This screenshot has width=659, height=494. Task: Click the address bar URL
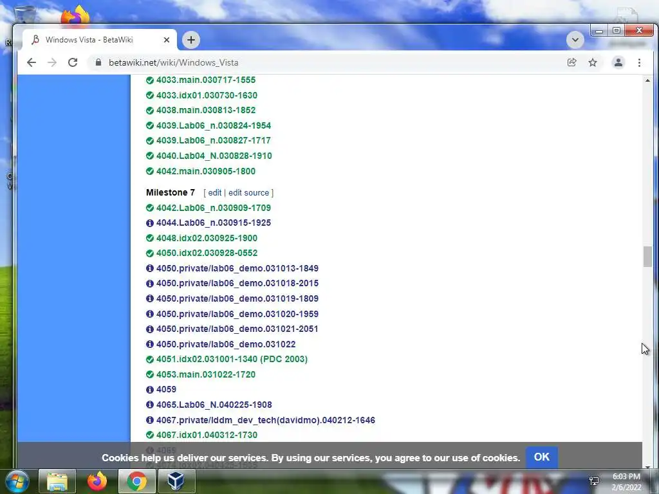coord(174,62)
